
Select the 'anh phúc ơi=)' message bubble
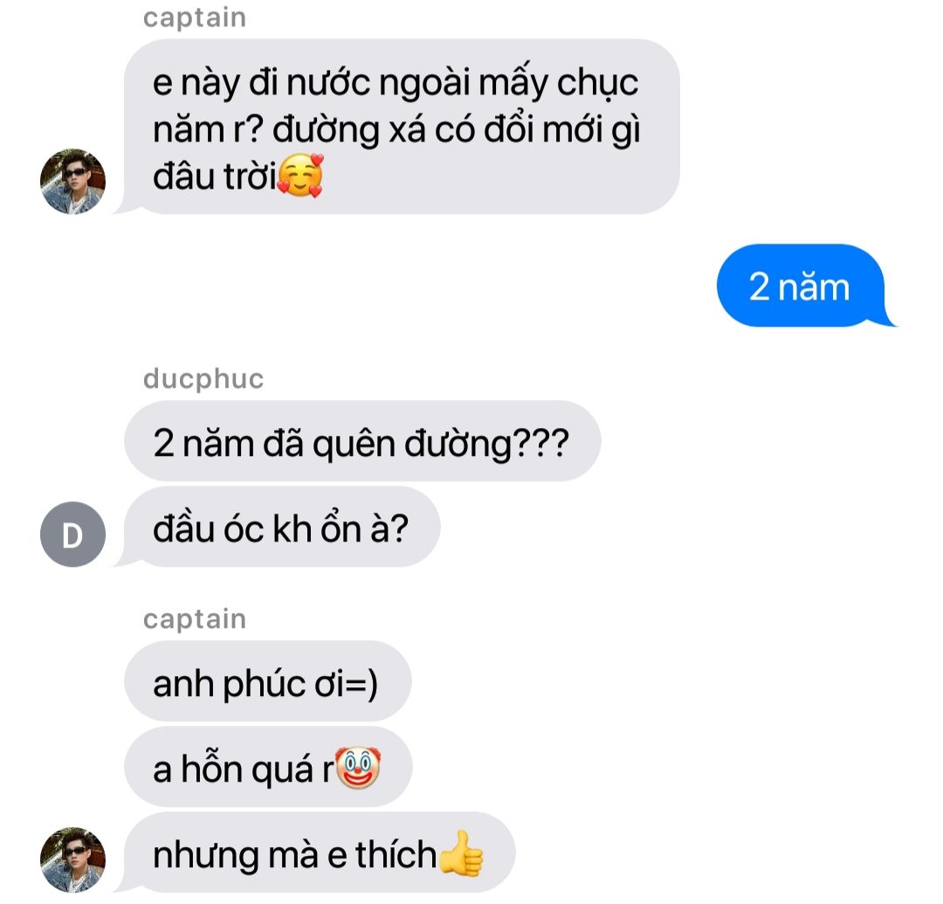pyautogui.click(x=268, y=681)
